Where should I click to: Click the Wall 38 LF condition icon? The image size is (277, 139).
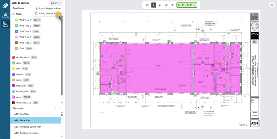[16, 48]
